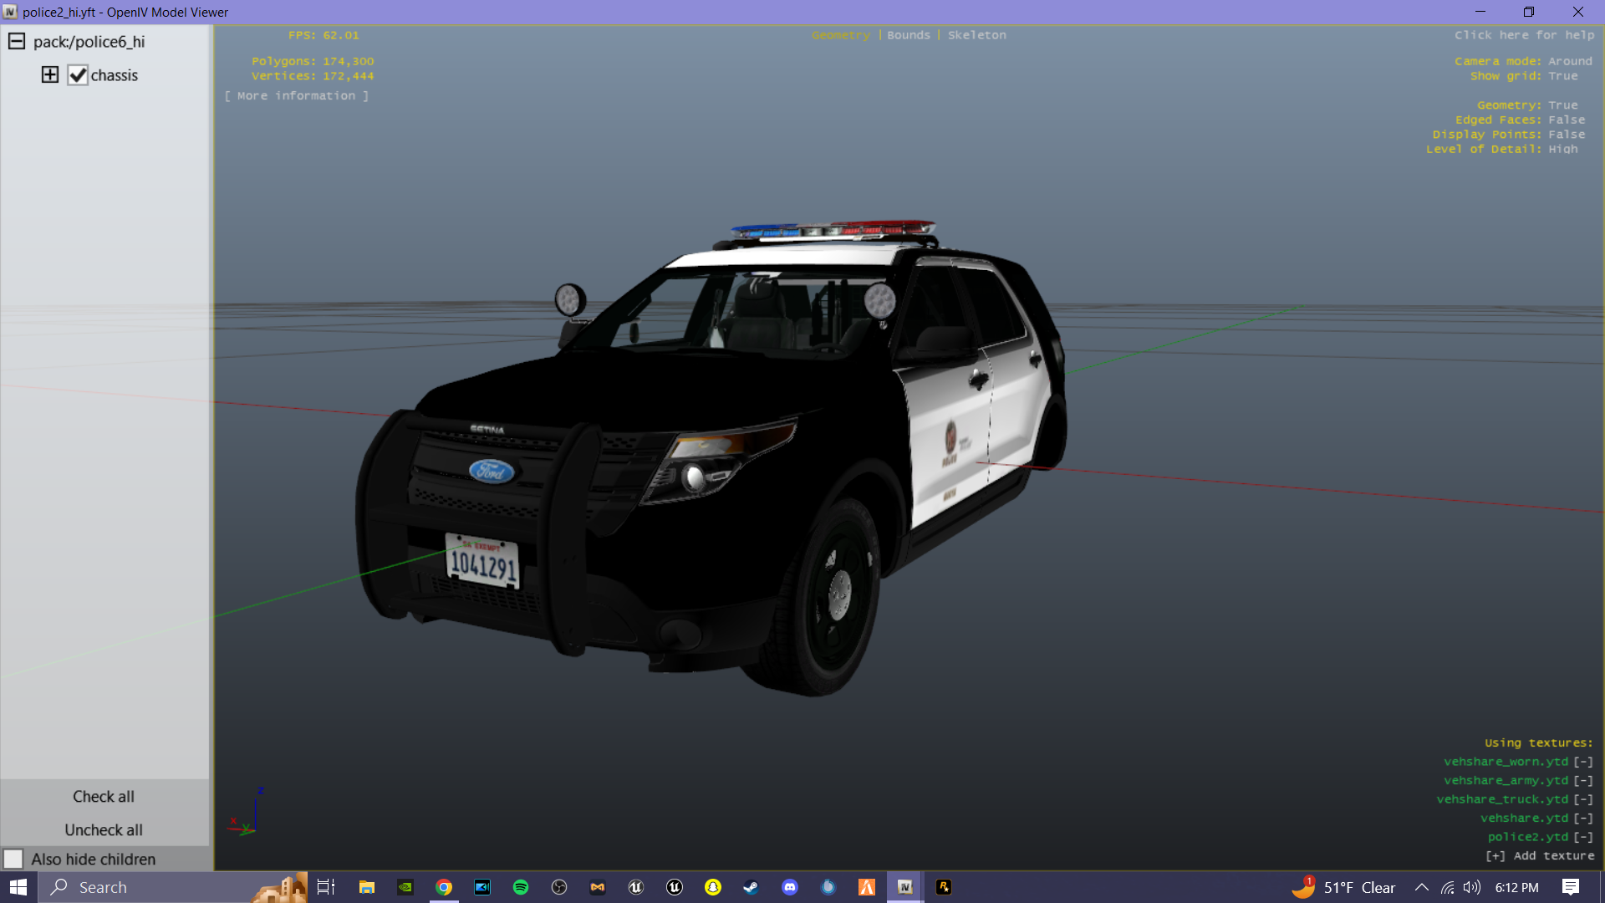Expand More information stats section
The width and height of the screenshot is (1605, 903).
pos(296,96)
